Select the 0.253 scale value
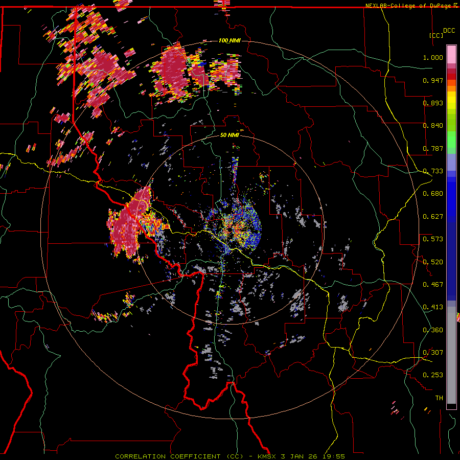This screenshot has height=460, width=460. click(x=433, y=375)
